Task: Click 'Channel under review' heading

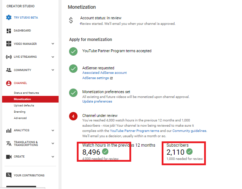Action: (x=100, y=115)
